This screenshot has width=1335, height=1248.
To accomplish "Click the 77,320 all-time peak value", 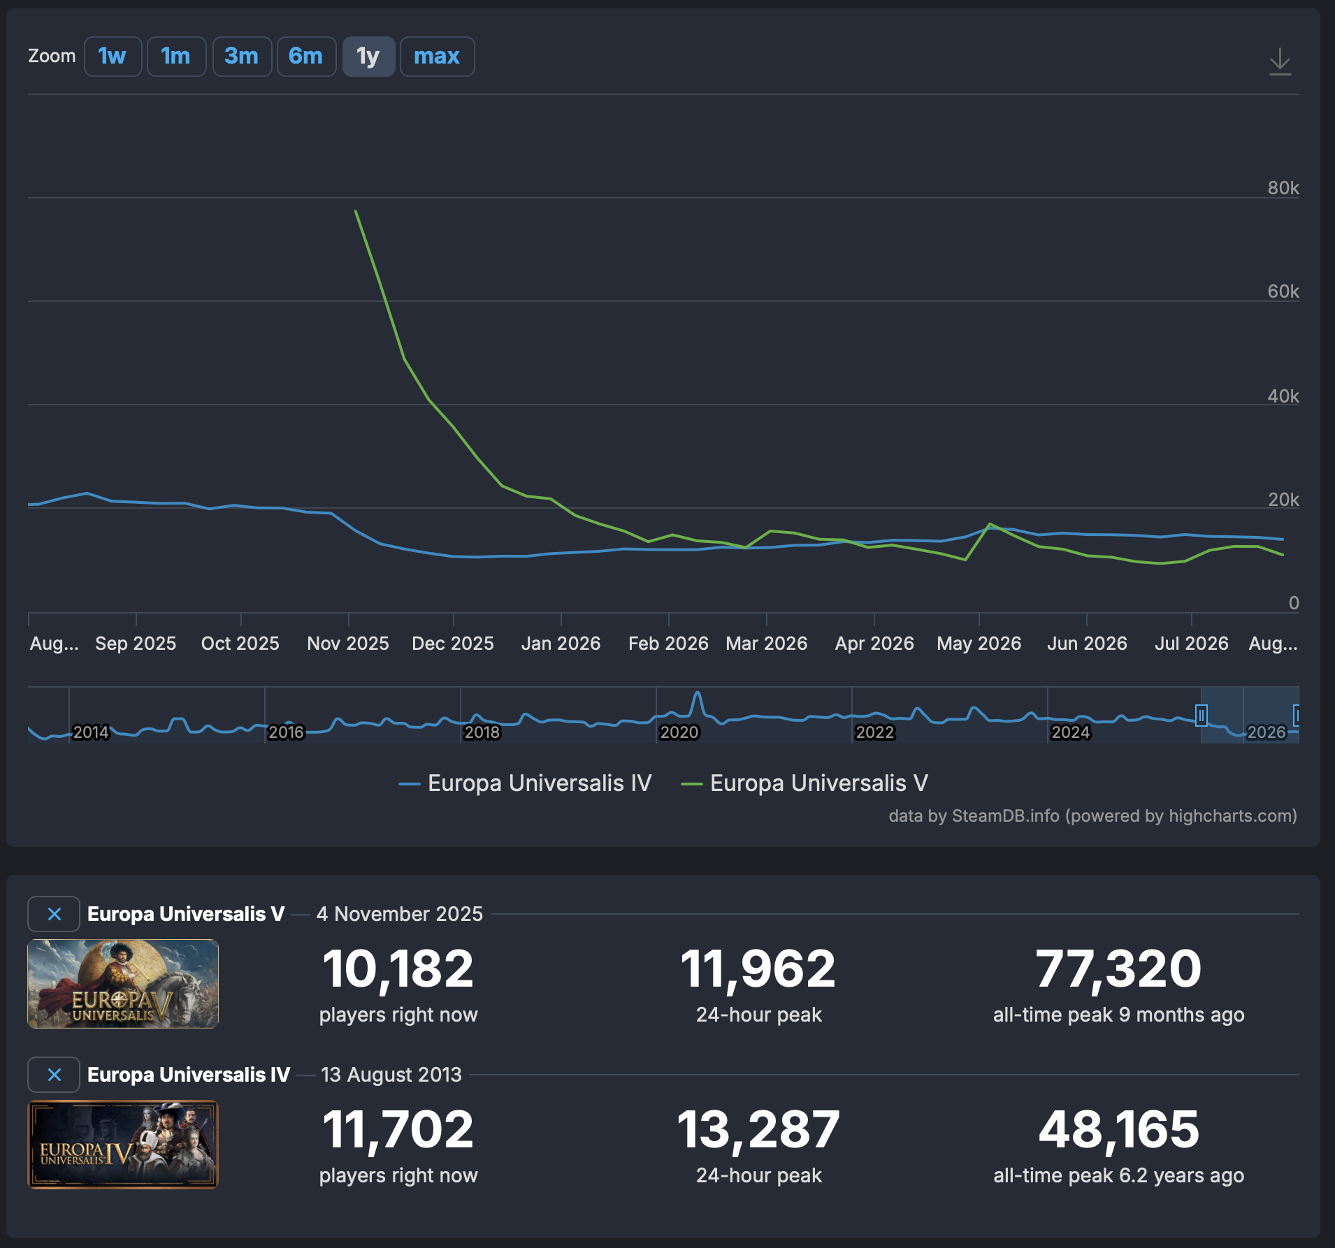I will pyautogui.click(x=1119, y=969).
